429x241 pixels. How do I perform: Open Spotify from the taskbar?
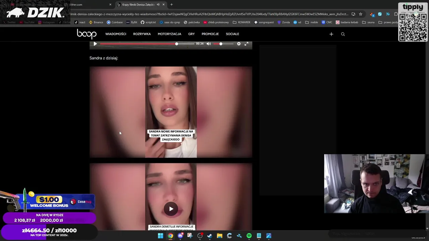249,236
